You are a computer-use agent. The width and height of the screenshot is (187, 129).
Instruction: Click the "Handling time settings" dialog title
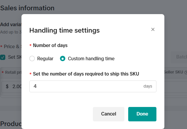point(64,30)
